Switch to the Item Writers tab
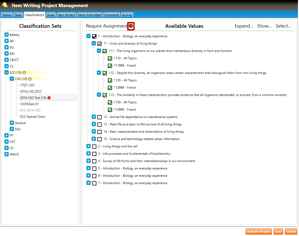Screen dimensions: 299x236 (66, 15)
